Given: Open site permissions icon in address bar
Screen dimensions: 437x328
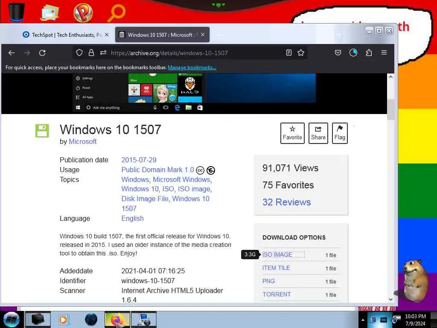Looking at the screenshot, I should [x=103, y=53].
